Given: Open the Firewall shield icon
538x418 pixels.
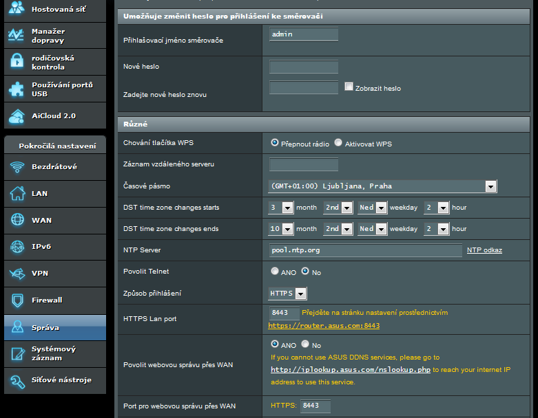Looking at the screenshot, I should 17,300.
